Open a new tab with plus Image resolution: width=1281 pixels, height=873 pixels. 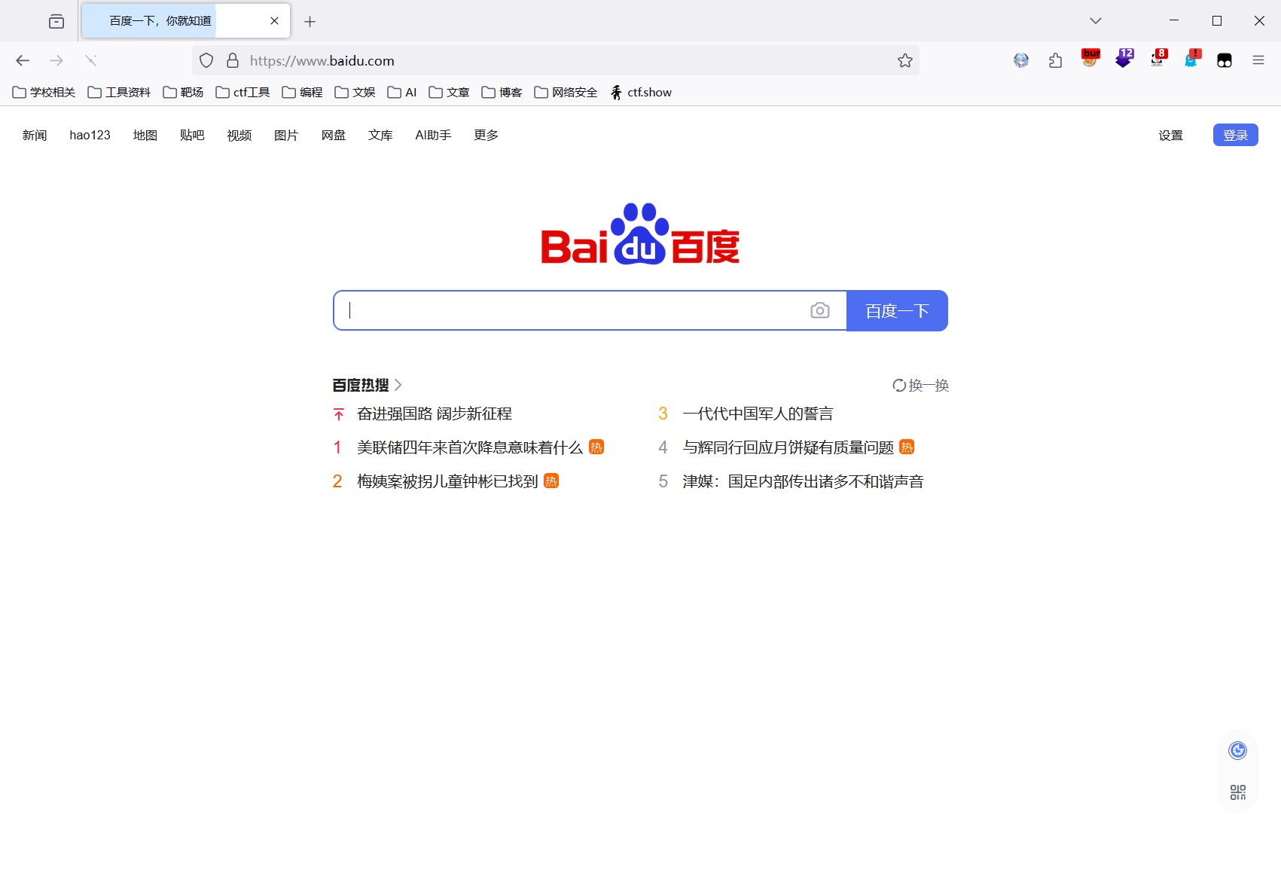tap(310, 21)
